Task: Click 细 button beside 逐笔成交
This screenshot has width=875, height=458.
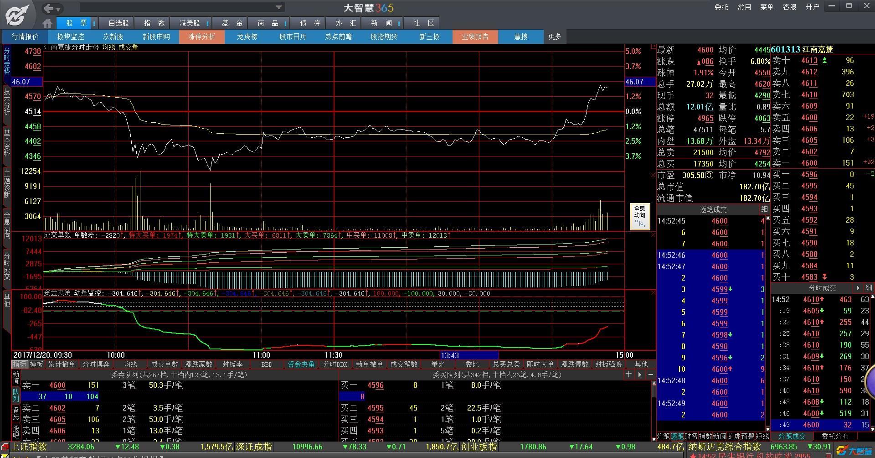Action: 764,209
